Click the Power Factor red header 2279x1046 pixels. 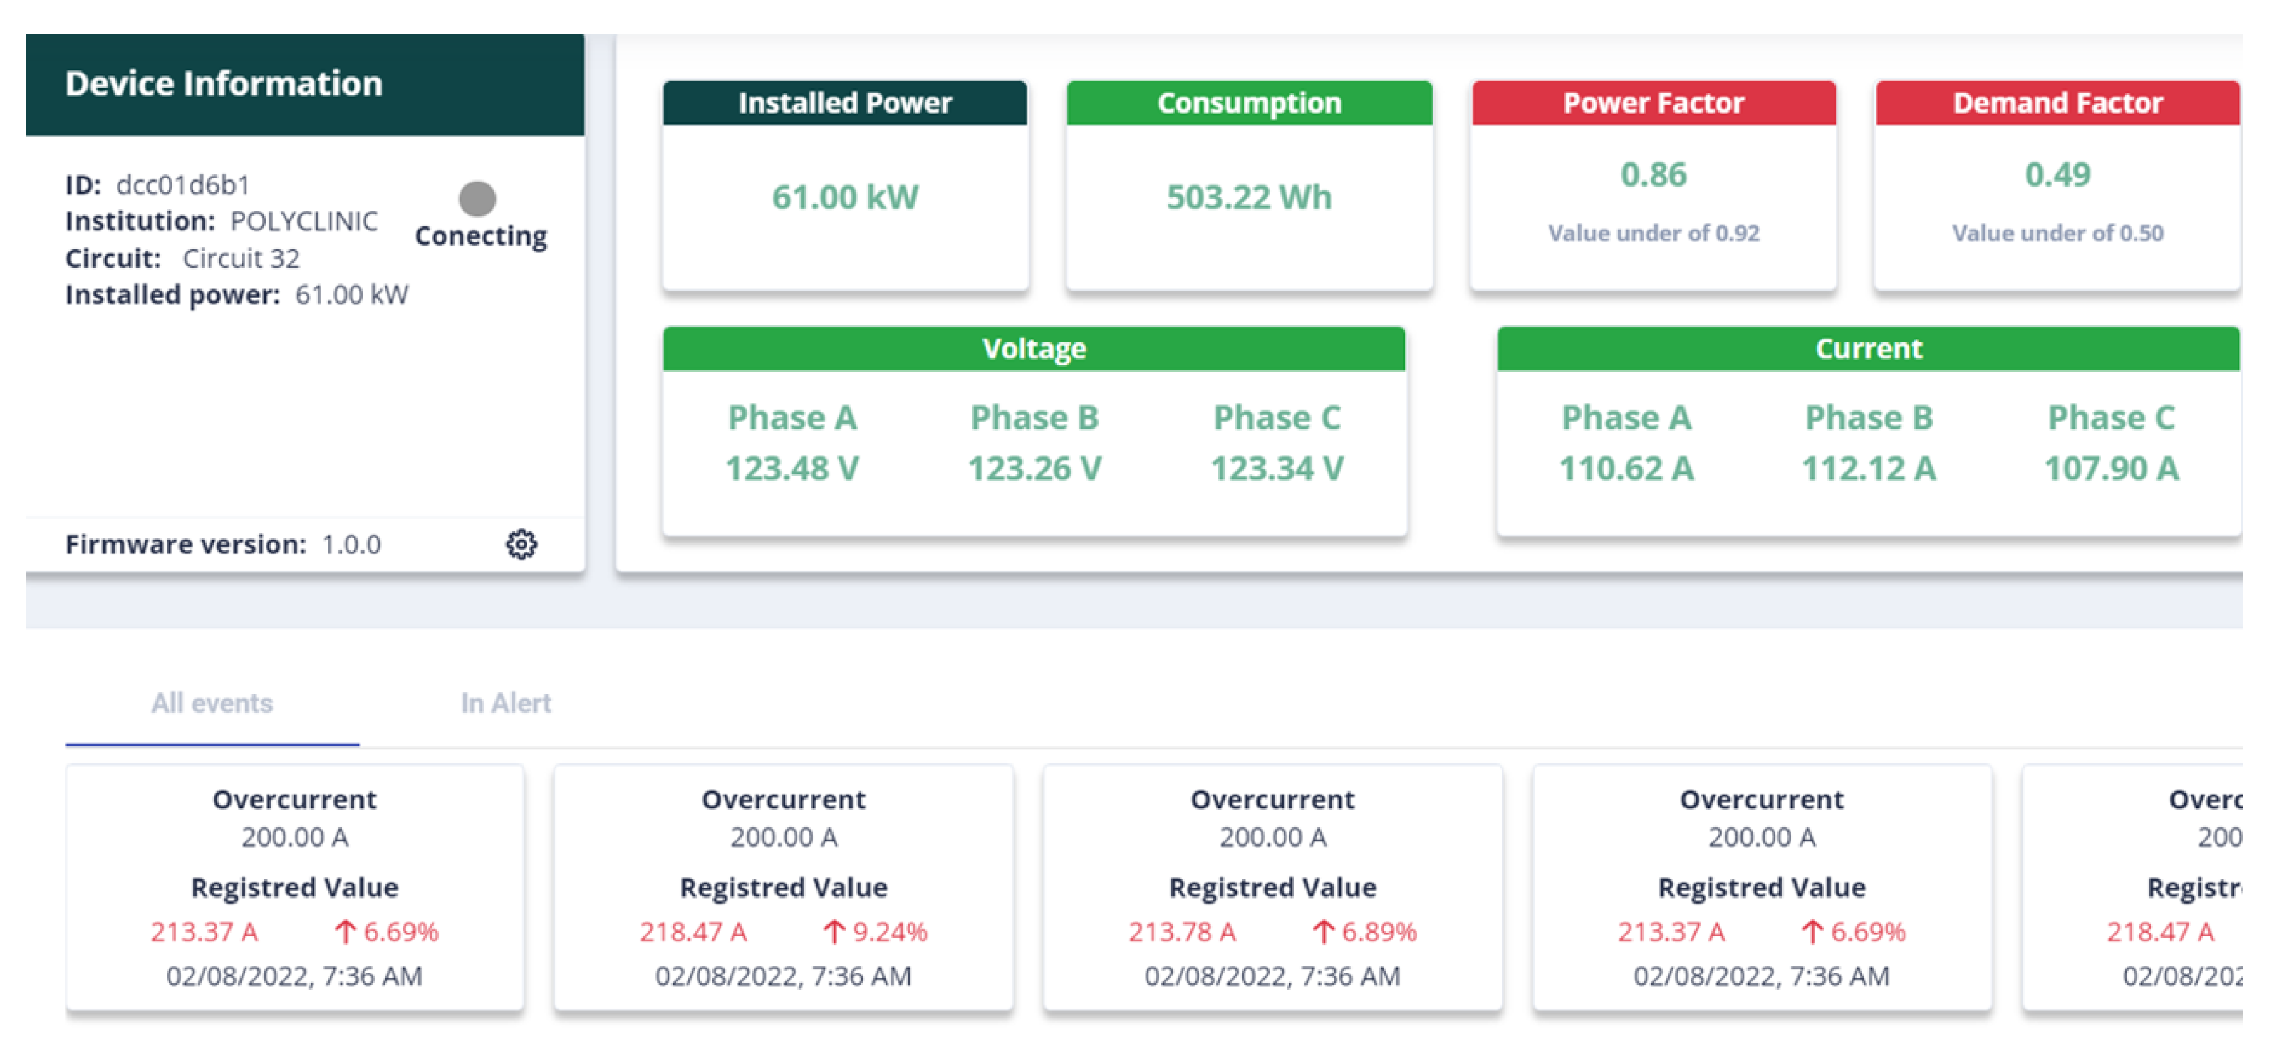point(1653,103)
